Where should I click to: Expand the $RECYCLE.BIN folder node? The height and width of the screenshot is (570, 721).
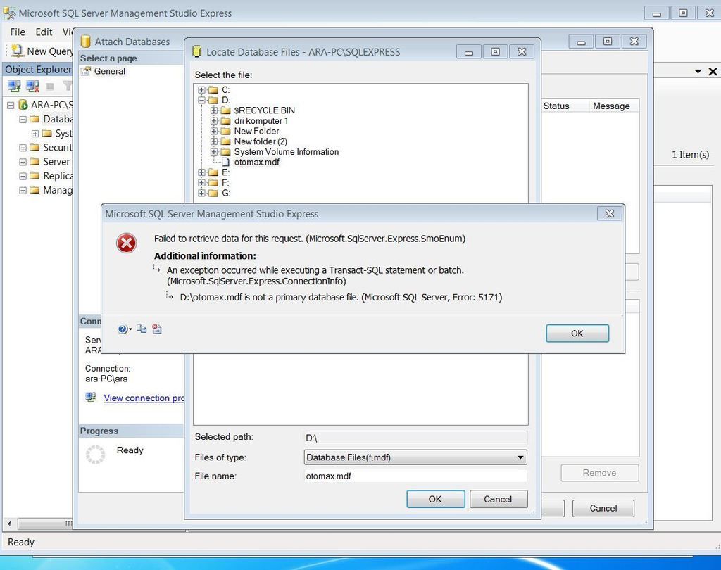click(214, 110)
